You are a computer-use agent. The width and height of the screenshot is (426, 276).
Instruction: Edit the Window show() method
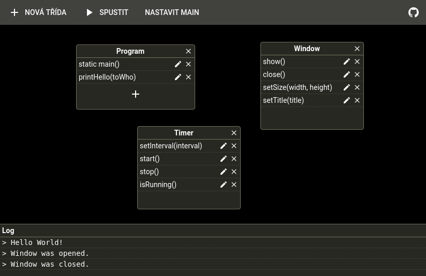click(347, 62)
